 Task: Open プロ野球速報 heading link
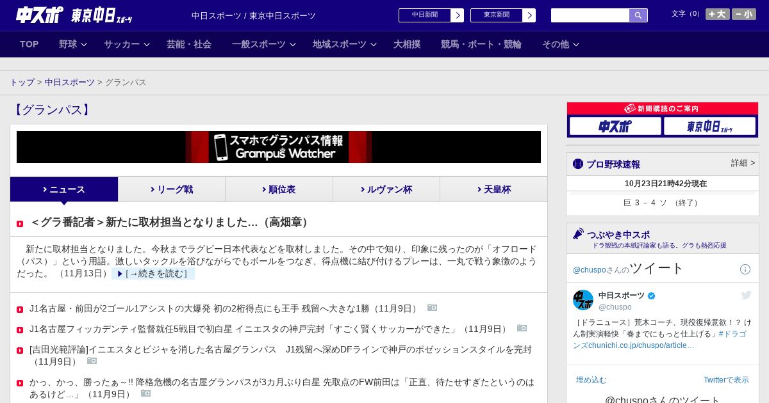[x=613, y=164]
